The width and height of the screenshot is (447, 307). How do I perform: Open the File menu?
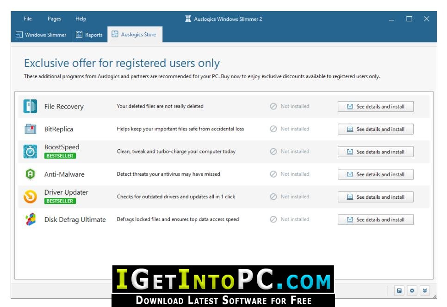coord(28,19)
